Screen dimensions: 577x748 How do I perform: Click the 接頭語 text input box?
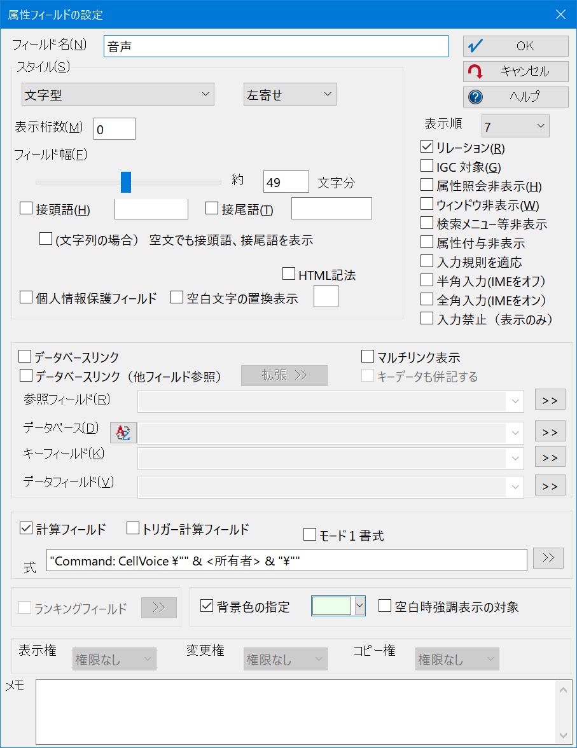point(151,209)
